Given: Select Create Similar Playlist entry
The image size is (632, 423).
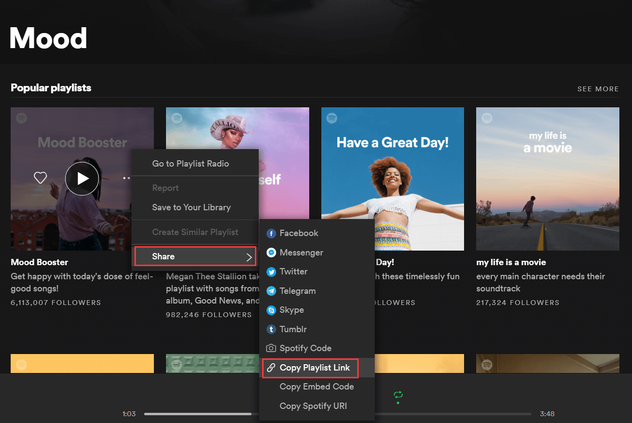Looking at the screenshot, I should point(195,232).
